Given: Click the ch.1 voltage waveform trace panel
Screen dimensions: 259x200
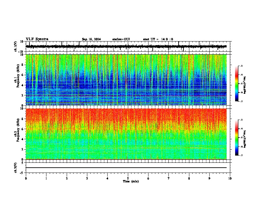Looking at the screenshot, I should point(128,46).
